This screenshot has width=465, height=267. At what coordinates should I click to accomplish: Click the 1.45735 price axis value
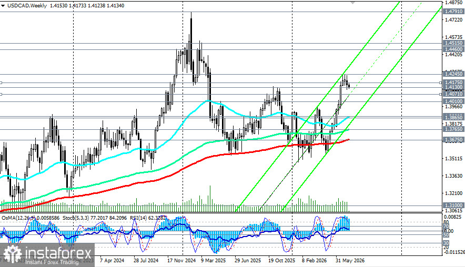click(x=454, y=37)
